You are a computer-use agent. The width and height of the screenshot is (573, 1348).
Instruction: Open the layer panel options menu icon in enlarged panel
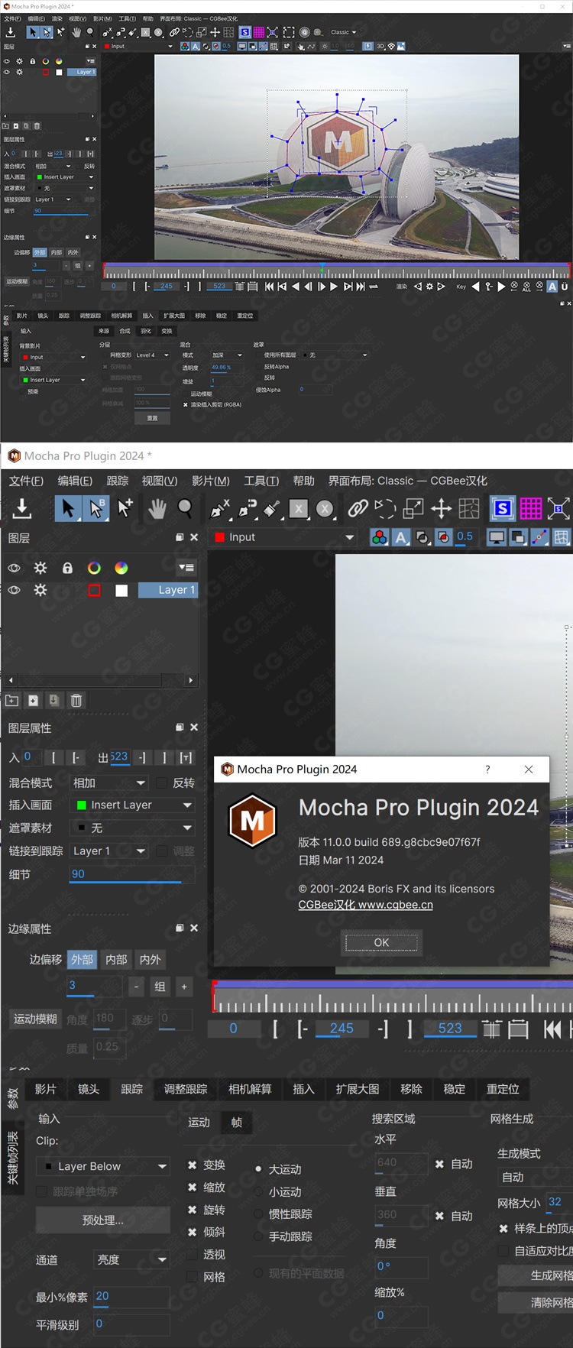[186, 567]
